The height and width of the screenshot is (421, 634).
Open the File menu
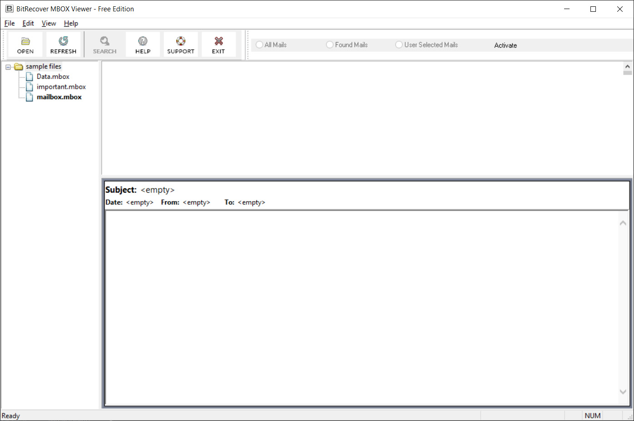pos(10,23)
